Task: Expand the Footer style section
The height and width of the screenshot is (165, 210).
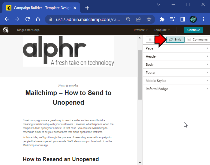Action: tap(176, 73)
